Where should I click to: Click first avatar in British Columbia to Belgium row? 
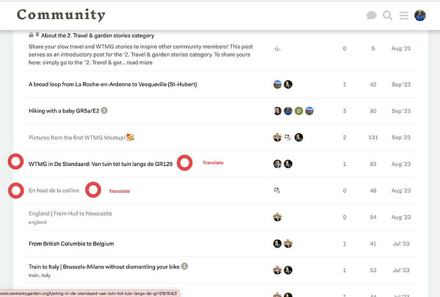point(277,244)
